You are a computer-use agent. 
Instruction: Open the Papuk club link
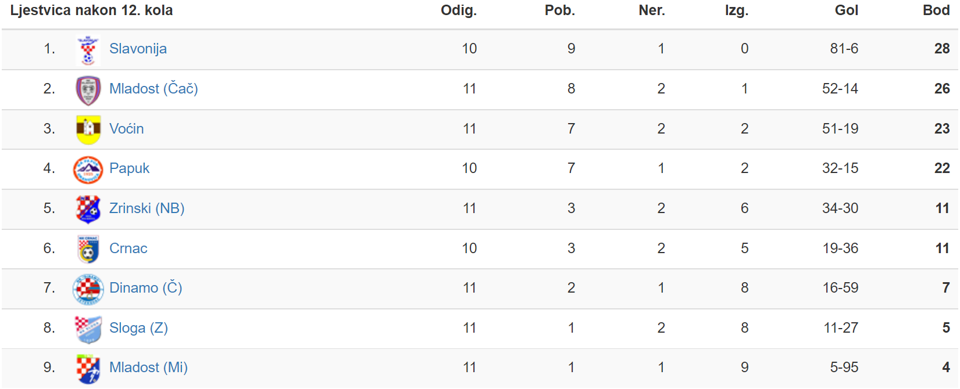(x=129, y=168)
